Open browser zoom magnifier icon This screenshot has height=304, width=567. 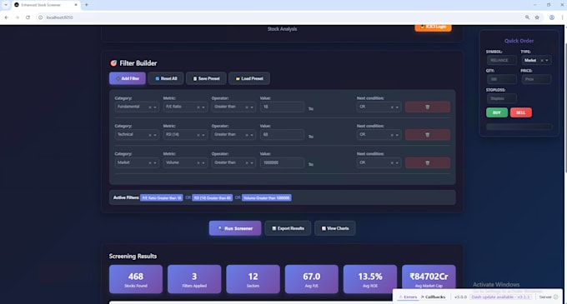527,17
